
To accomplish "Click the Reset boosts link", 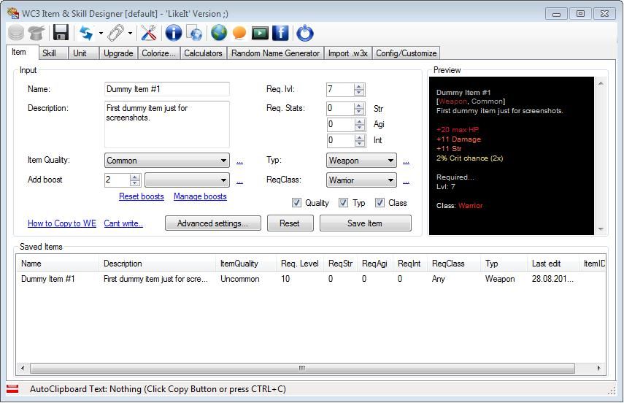I will point(142,196).
